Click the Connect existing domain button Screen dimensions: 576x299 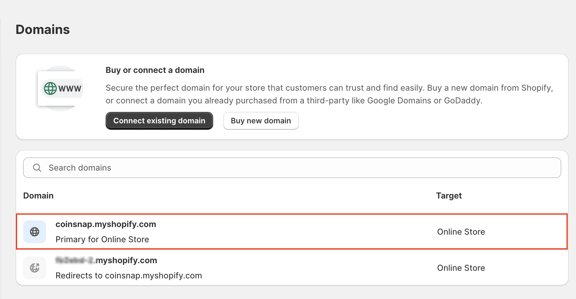[x=159, y=121]
